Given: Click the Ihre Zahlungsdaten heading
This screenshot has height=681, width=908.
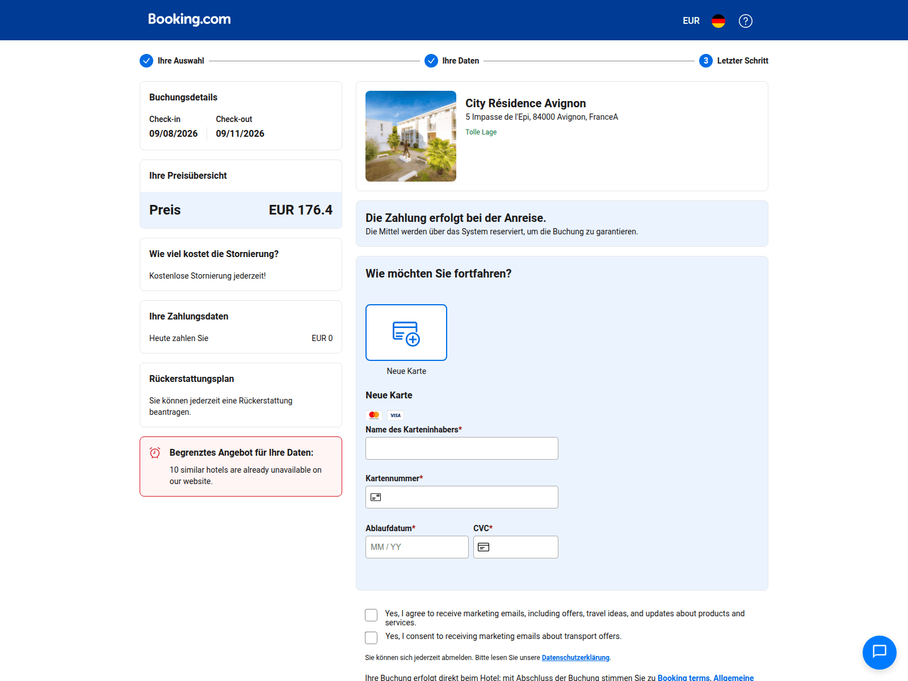Looking at the screenshot, I should 189,316.
